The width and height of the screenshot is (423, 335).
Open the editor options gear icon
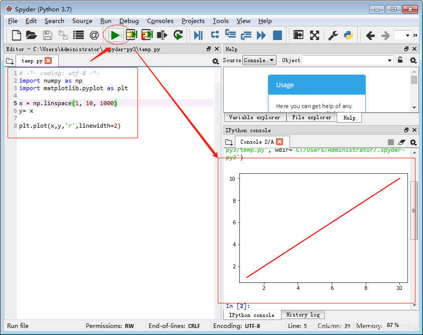tap(215, 62)
